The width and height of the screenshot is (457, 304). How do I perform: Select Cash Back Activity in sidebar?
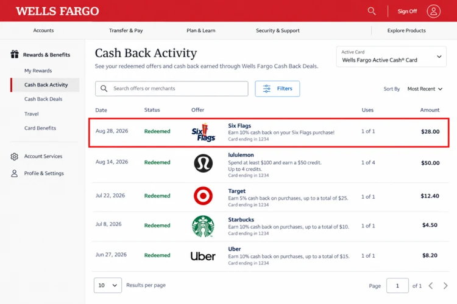coord(46,85)
